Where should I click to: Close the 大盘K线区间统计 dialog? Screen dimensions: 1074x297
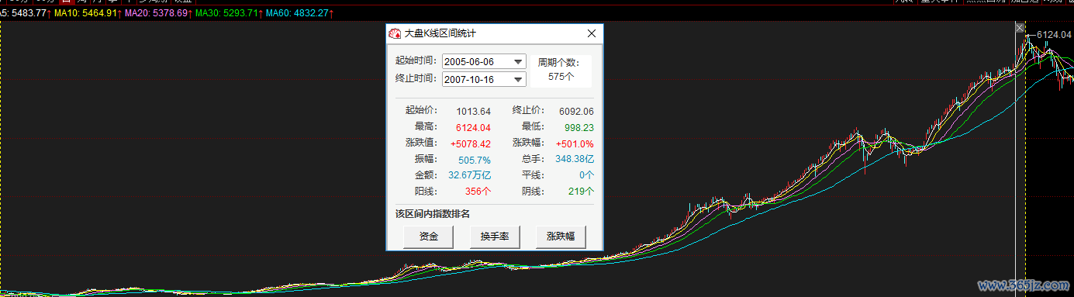pyautogui.click(x=592, y=34)
